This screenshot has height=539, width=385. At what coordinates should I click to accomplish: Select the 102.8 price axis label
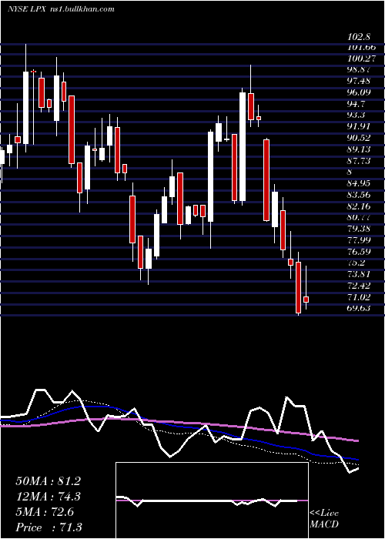[359, 37]
